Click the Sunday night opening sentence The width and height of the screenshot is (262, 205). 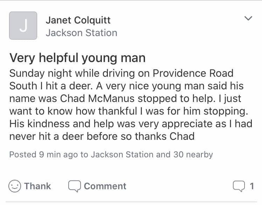(x=122, y=80)
